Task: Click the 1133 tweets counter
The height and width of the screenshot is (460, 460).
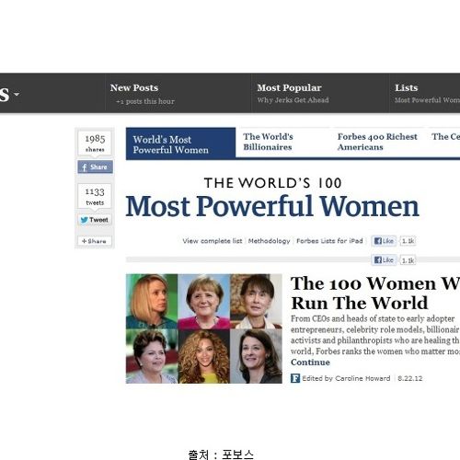Action: (95, 196)
